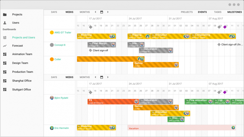Select the long Cutter project bar
Viewport: 244px width, 137px height.
(x=111, y=59)
